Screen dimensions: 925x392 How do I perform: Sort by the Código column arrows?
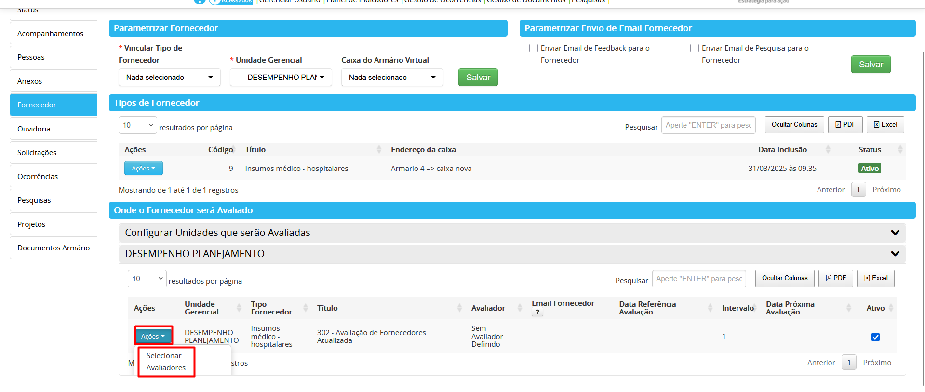(234, 150)
